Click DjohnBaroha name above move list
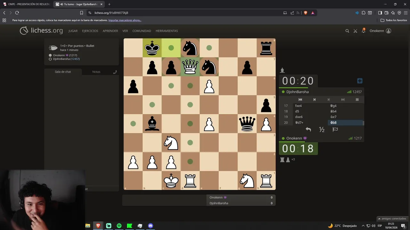 click(x=298, y=92)
